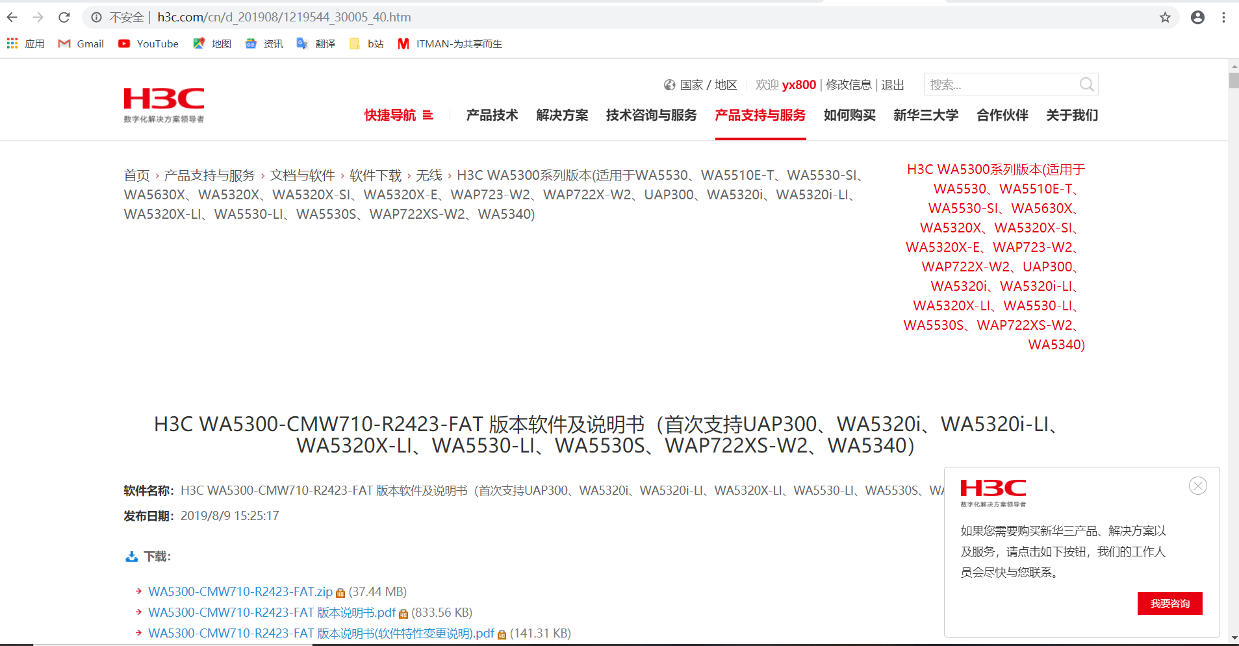Click the 修改信息 link
This screenshot has height=646, width=1239.
pyautogui.click(x=849, y=85)
